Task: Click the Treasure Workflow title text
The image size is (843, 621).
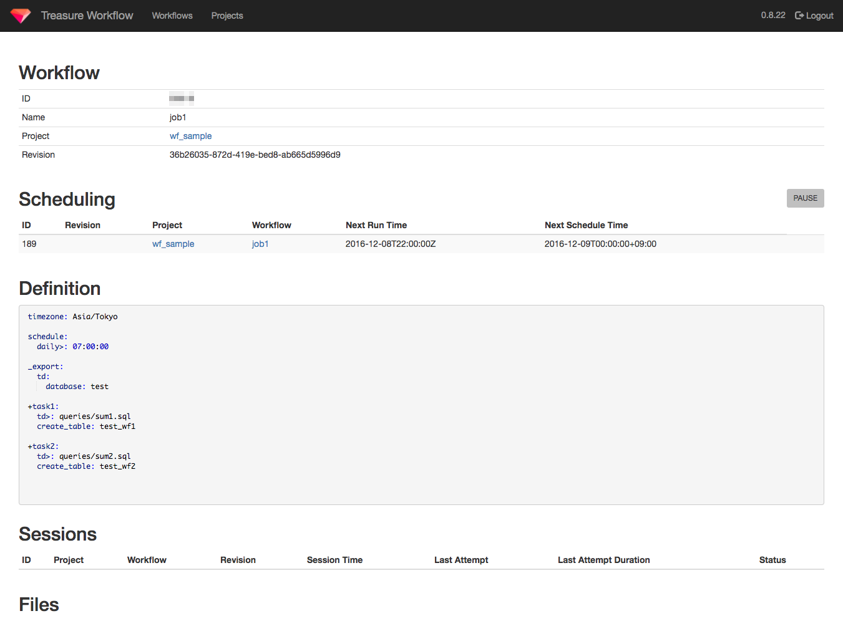Action: (87, 16)
